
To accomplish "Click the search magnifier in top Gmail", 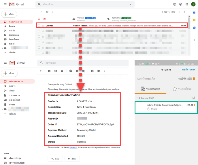I will (39, 4).
